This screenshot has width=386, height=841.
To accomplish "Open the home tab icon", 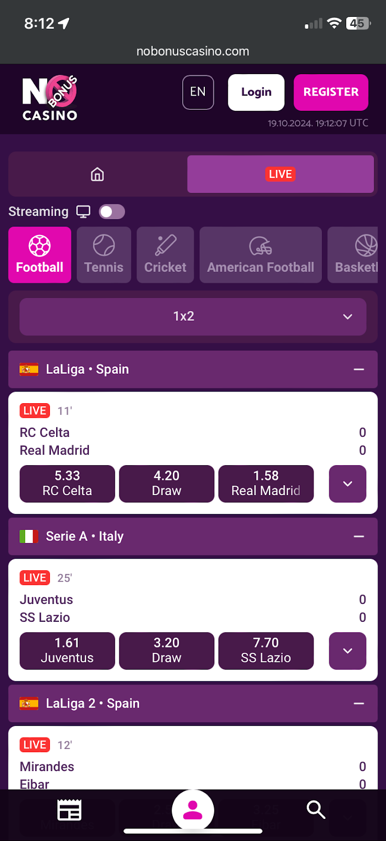I will click(x=98, y=174).
